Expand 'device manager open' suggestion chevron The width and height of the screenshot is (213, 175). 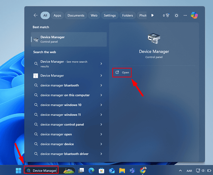coord(101,134)
